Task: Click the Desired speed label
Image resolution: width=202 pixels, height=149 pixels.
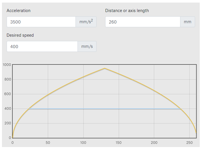Action: [20, 35]
